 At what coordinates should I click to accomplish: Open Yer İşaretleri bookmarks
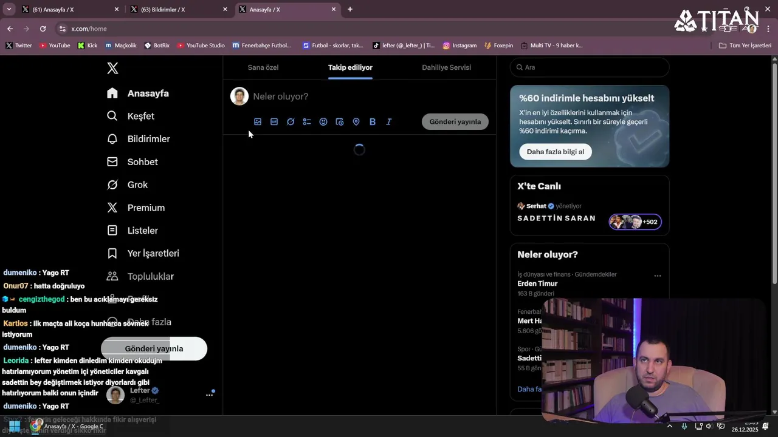tap(143, 253)
